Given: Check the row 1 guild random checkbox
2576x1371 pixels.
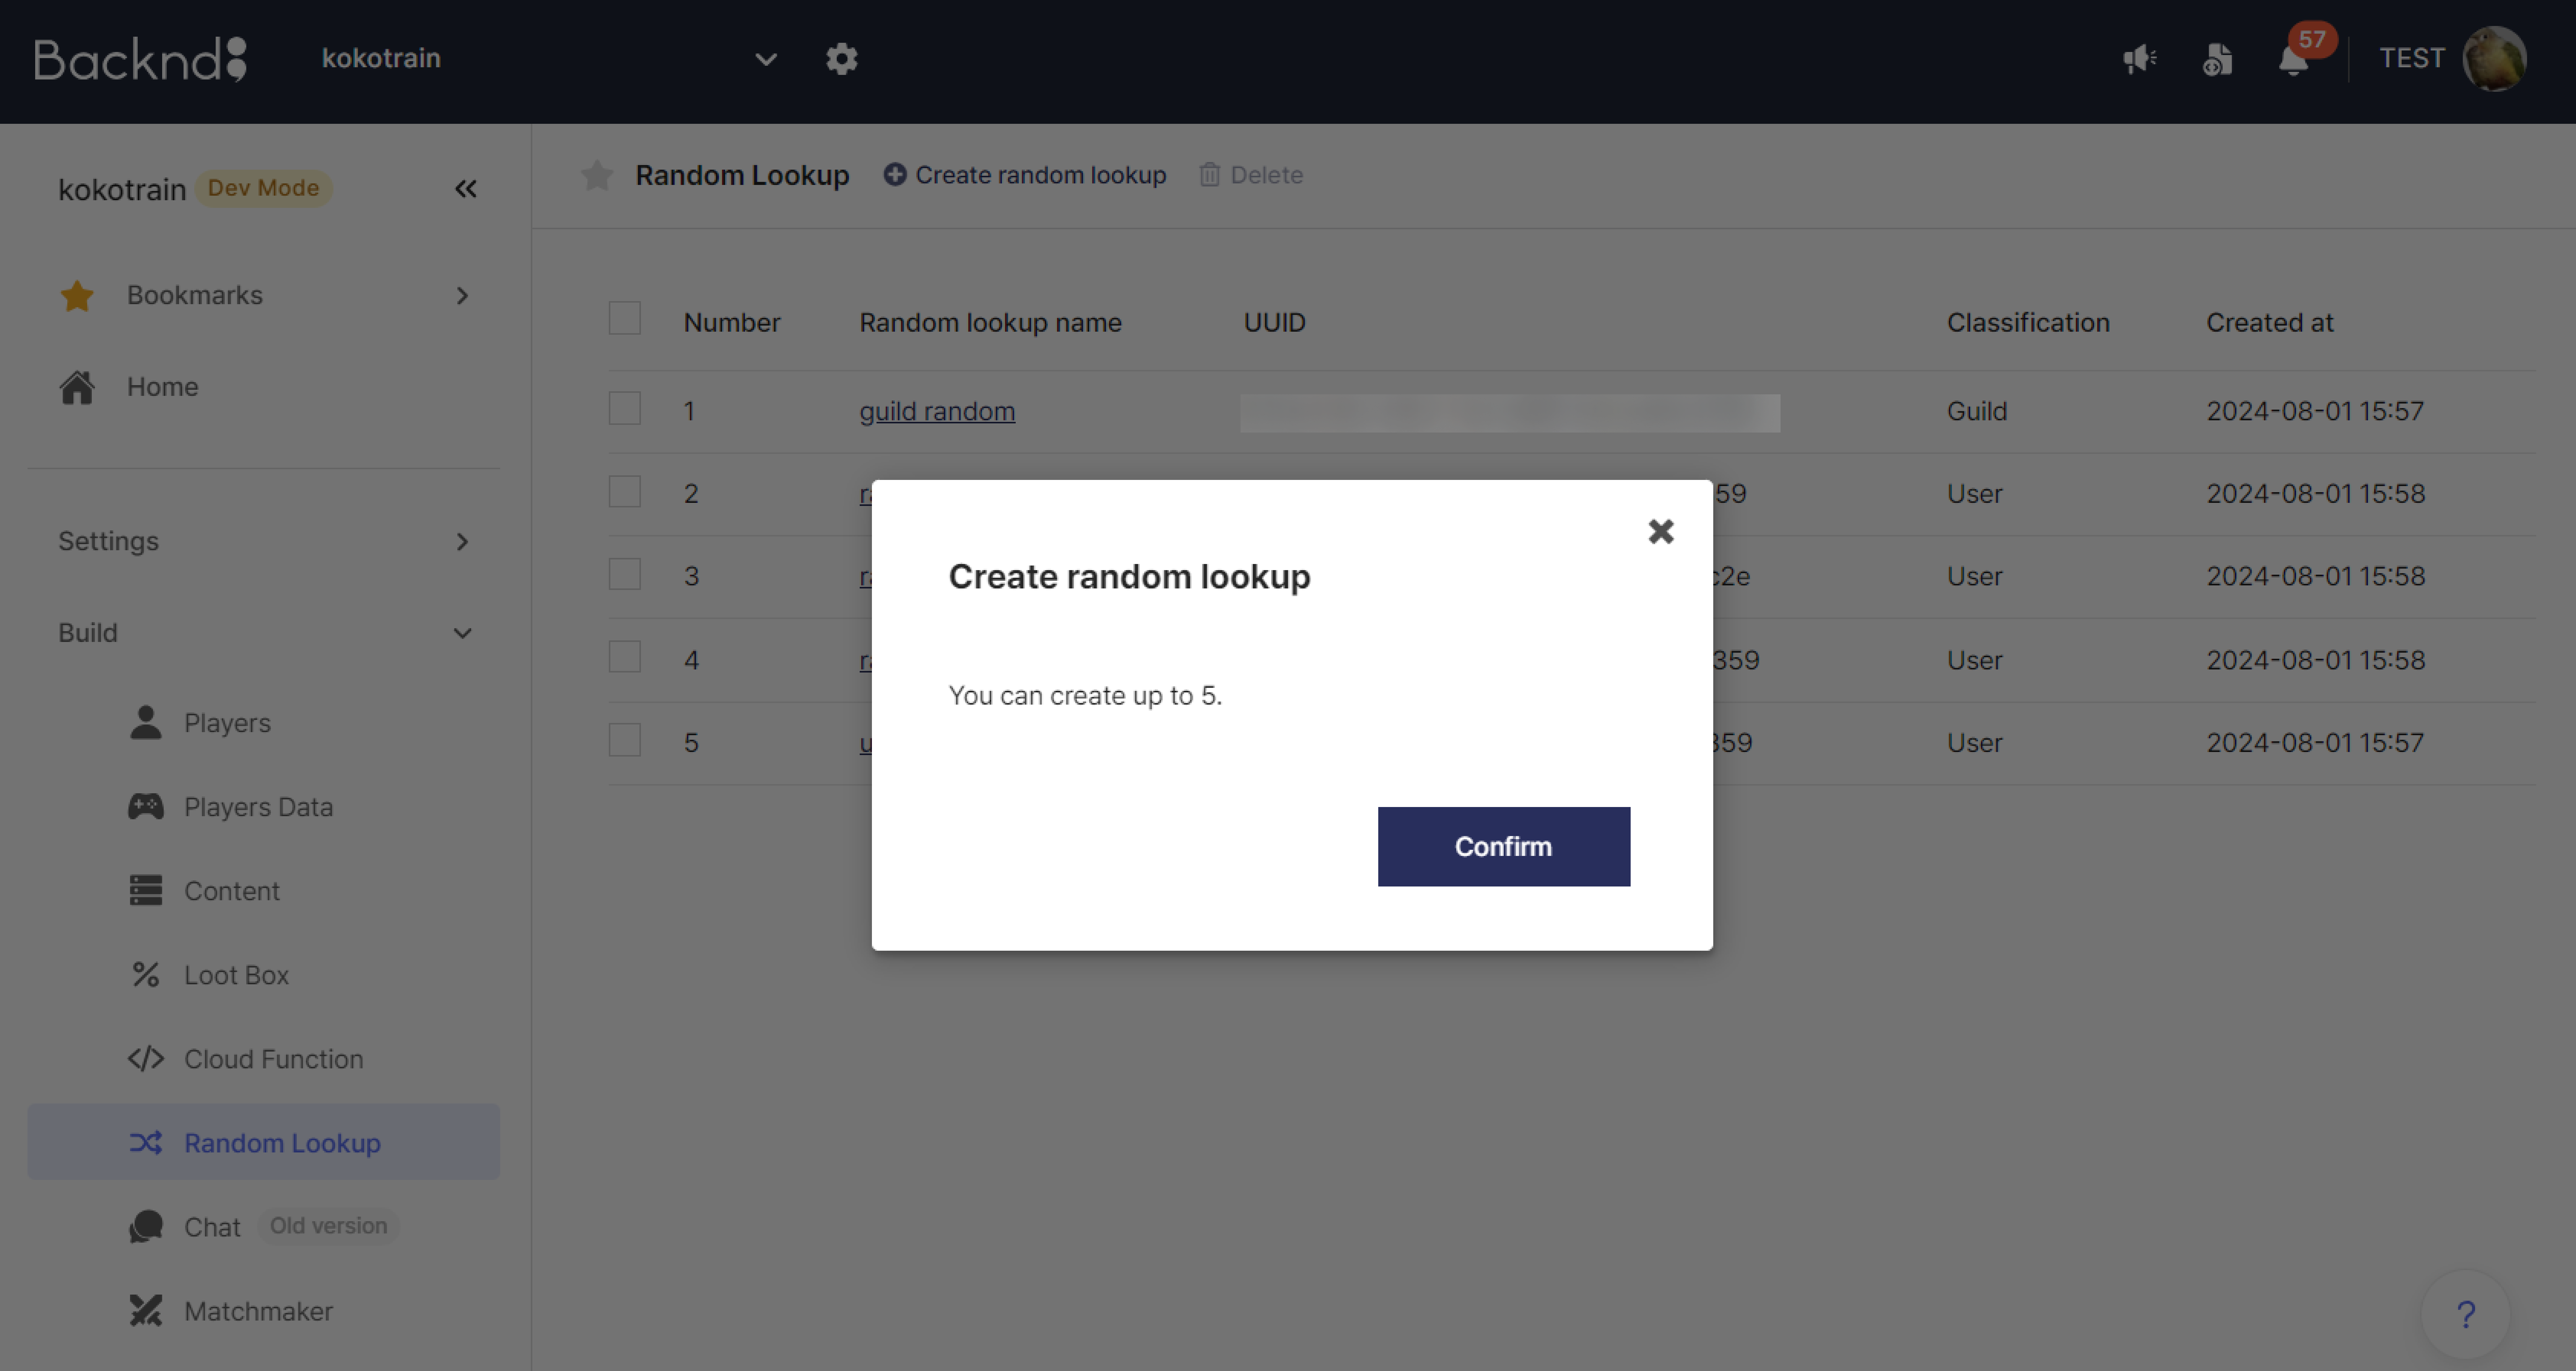Looking at the screenshot, I should tap(624, 408).
